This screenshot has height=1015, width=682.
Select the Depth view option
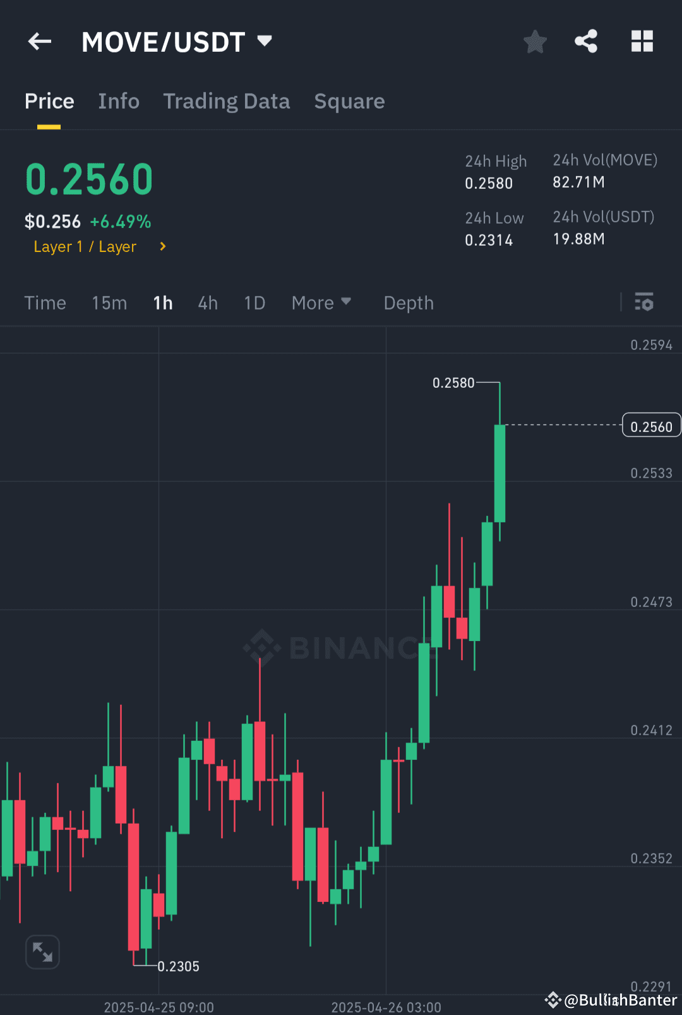[x=408, y=303]
